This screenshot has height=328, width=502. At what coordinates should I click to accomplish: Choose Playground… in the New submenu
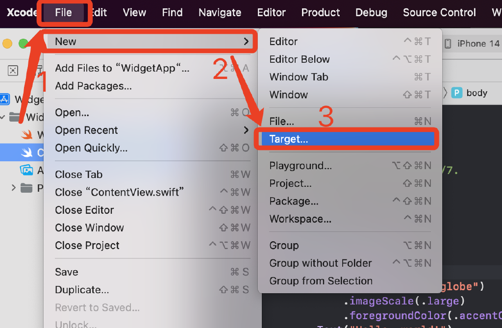tap(301, 166)
